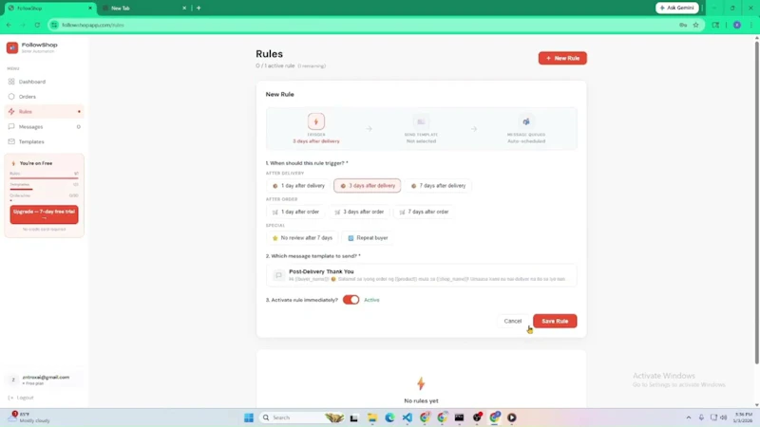
Task: Click the taskbar clock and date
Action: click(x=743, y=418)
